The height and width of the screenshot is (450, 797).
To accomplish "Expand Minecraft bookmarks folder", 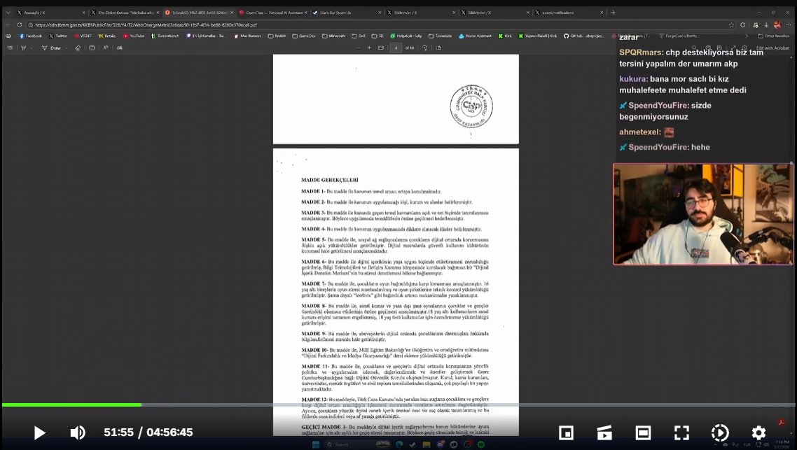I will pos(333,36).
